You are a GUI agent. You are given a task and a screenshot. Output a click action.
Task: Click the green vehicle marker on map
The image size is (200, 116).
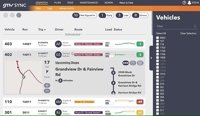tap(23, 77)
